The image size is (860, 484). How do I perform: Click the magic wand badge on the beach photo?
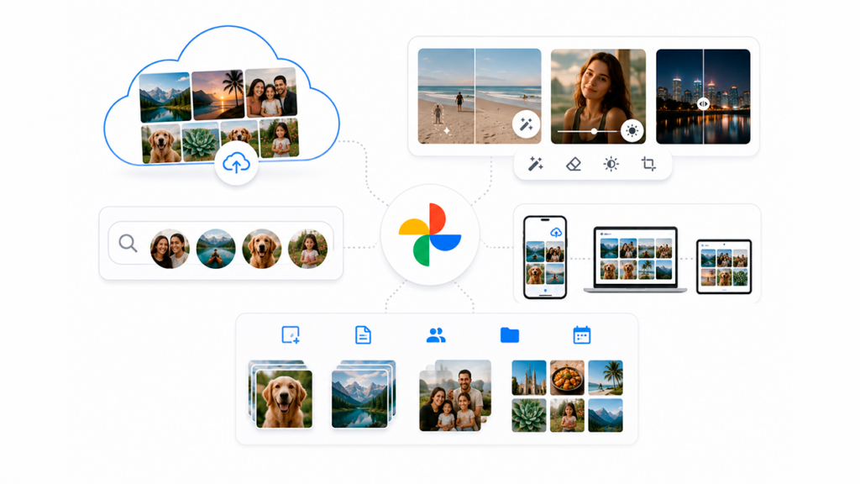click(526, 124)
